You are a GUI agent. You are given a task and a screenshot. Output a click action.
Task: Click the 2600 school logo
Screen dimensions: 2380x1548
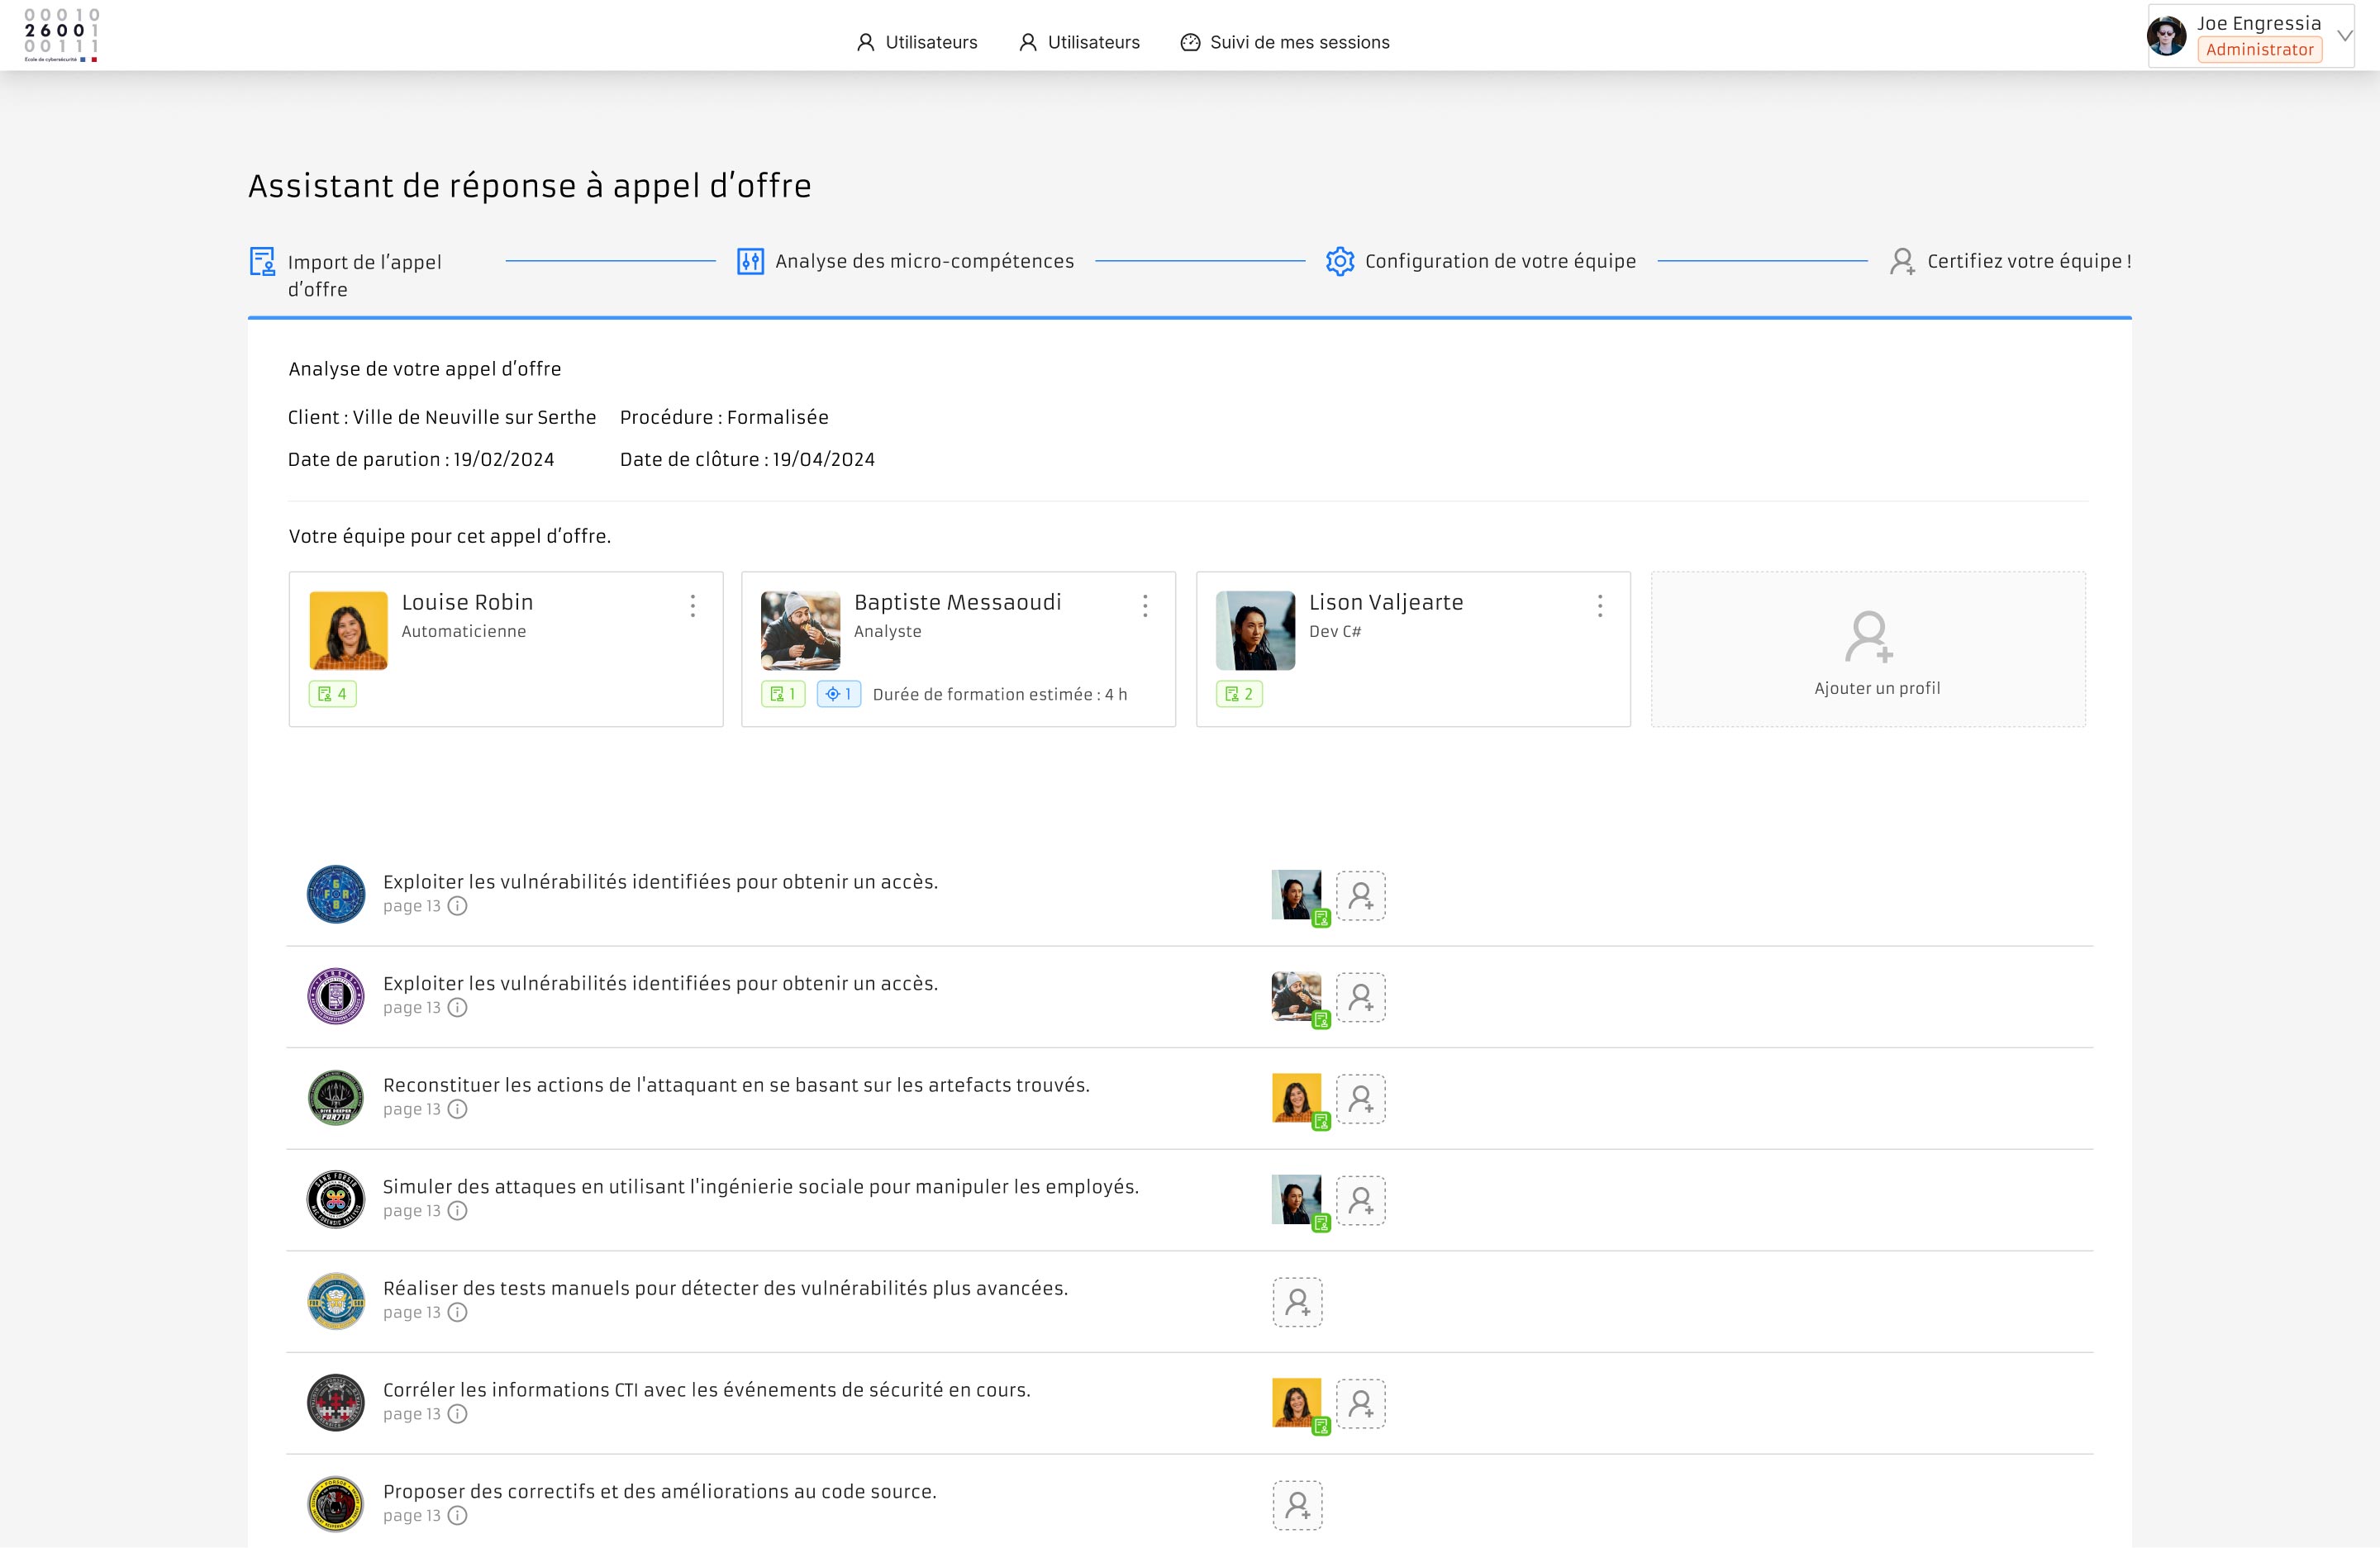(61, 35)
